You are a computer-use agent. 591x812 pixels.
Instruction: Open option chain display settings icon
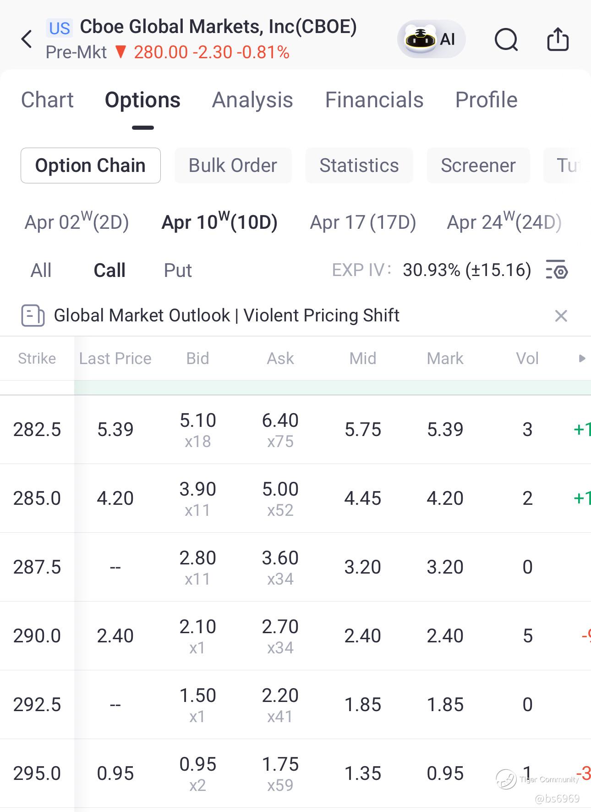click(x=557, y=270)
